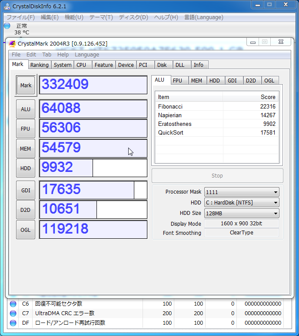The image size is (299, 336).
Task: Click the D2D score progress bar 10651
Action: tap(93, 210)
